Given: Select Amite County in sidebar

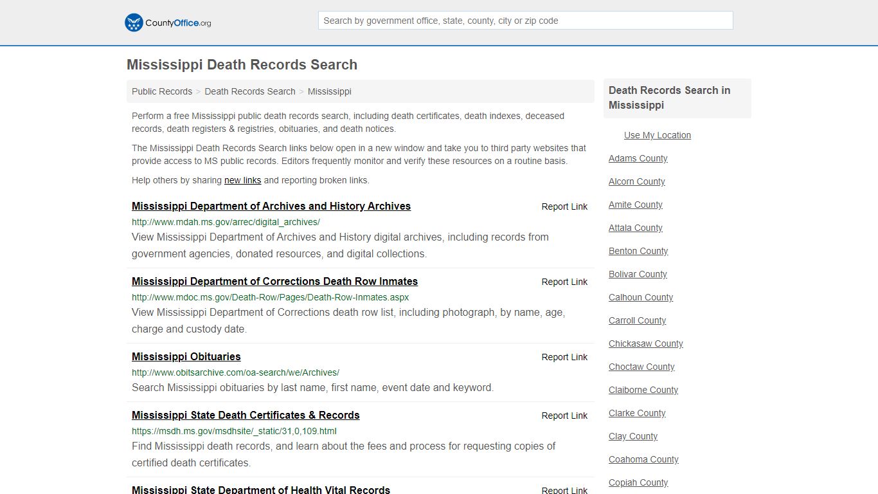Looking at the screenshot, I should tap(636, 205).
